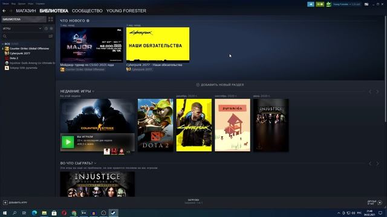Open the Друзья menu
The image size is (387, 217).
pyautogui.click(x=22, y=4)
